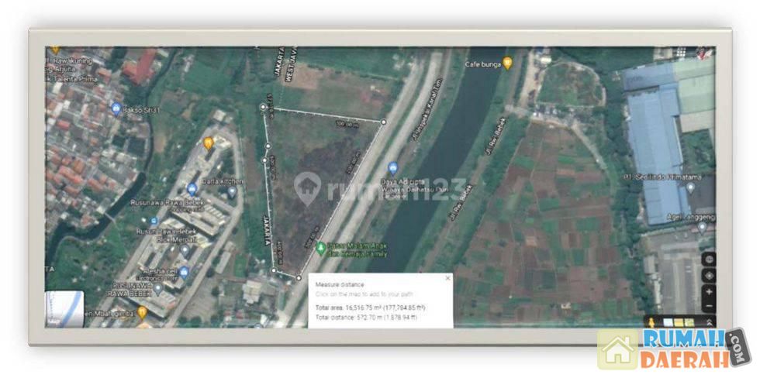Select the Pegman Street View icon
Image resolution: width=760 pixels, height=378 pixels.
click(651, 321)
